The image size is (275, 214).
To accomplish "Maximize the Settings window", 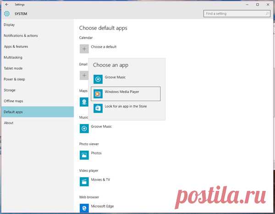I will (x=258, y=5).
